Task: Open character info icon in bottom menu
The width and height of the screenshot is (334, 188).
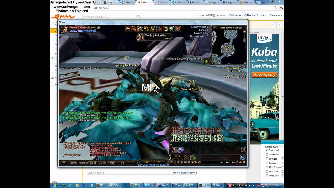Action: point(175,162)
